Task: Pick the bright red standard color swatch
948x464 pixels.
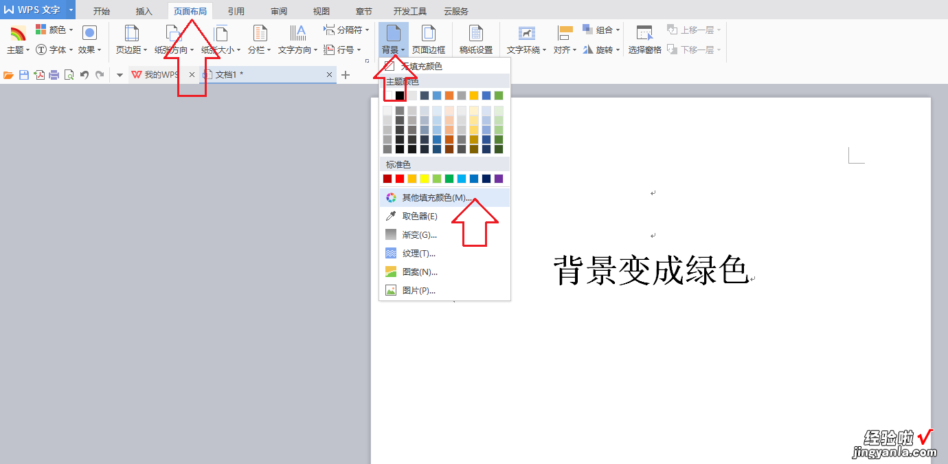Action: (400, 179)
